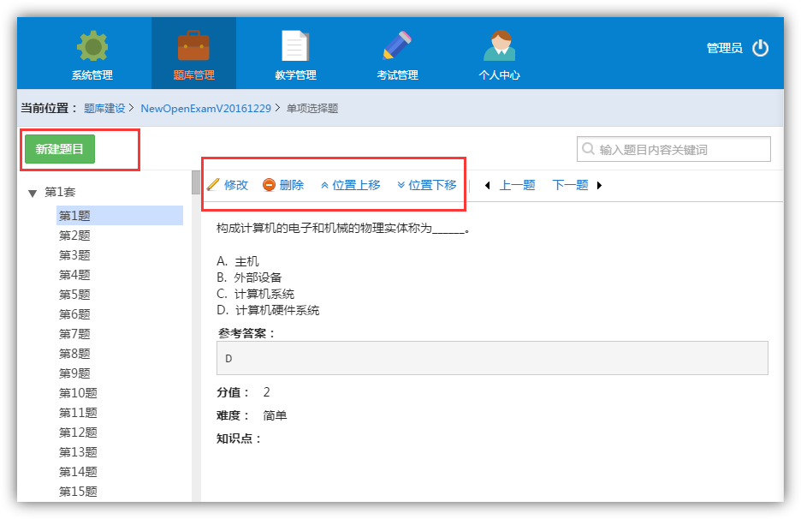801x519 pixels.
Task: Click option C. 计算机系统
Action: tap(255, 294)
